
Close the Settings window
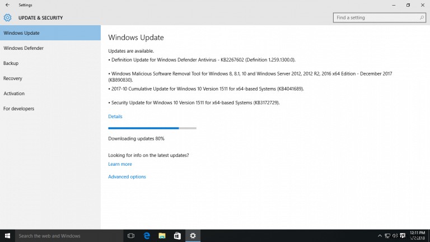(423, 5)
